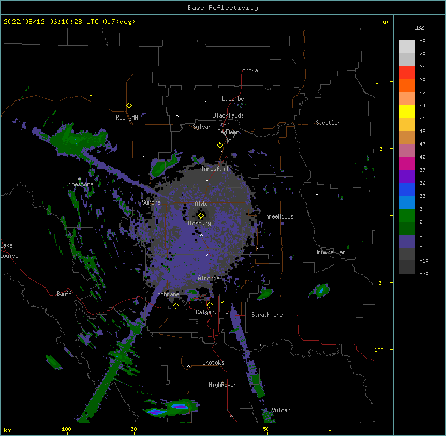This screenshot has height=436, width=446.
Task: Click the Cochrane city label
Action: (167, 294)
